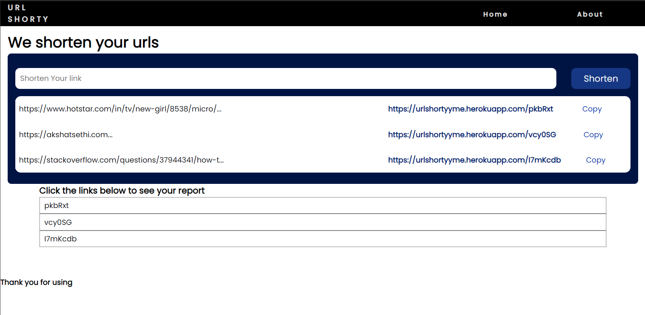Click the 'Thank you for using' footer text
Image resolution: width=645 pixels, height=315 pixels.
coord(36,282)
